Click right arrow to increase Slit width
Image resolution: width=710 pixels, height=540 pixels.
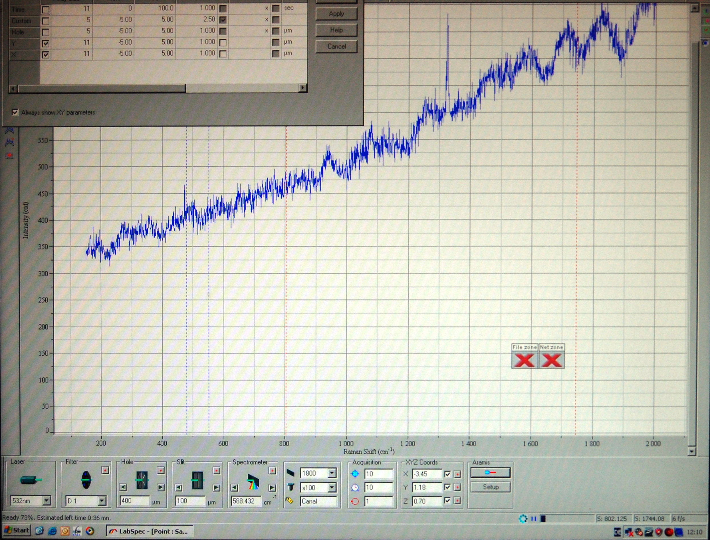pos(217,487)
